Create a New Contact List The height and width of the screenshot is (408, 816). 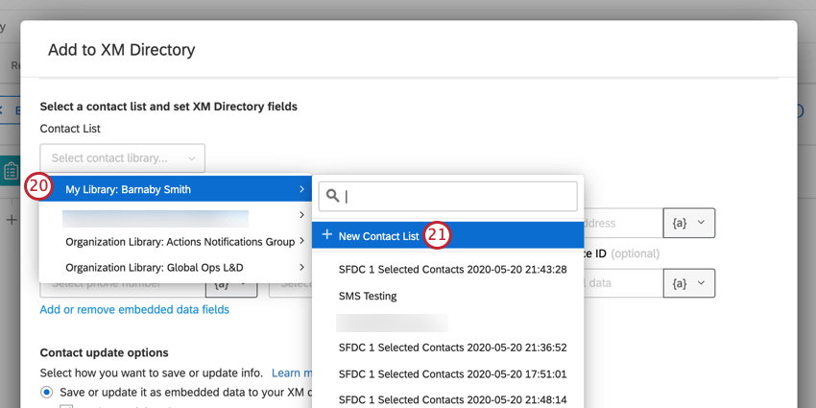(x=447, y=235)
